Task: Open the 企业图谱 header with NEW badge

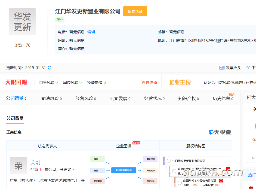Action: click(124, 146)
